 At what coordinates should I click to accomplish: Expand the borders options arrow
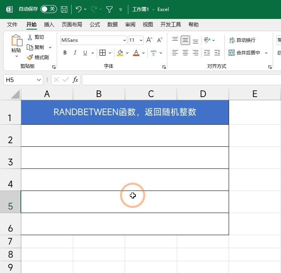tap(110, 53)
